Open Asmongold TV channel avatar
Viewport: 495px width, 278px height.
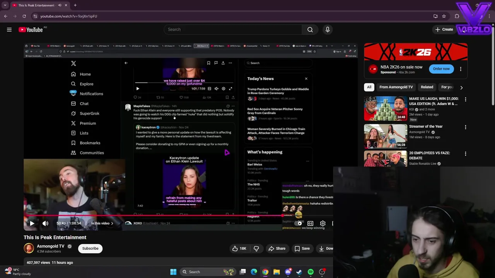29,248
